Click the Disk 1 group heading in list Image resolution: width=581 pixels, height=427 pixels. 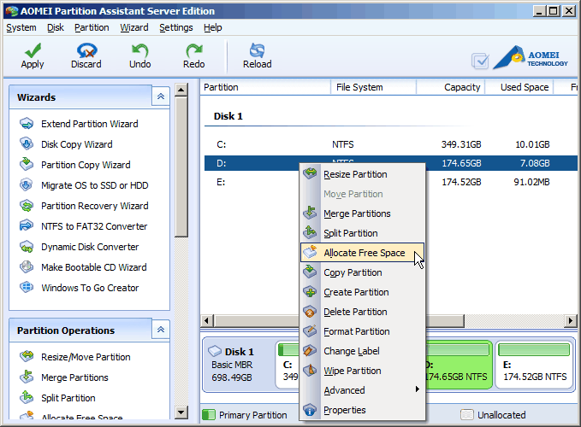pyautogui.click(x=228, y=116)
